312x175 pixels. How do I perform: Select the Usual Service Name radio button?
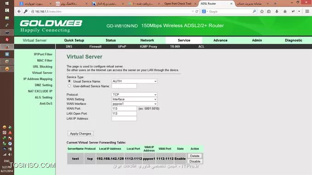click(x=69, y=81)
